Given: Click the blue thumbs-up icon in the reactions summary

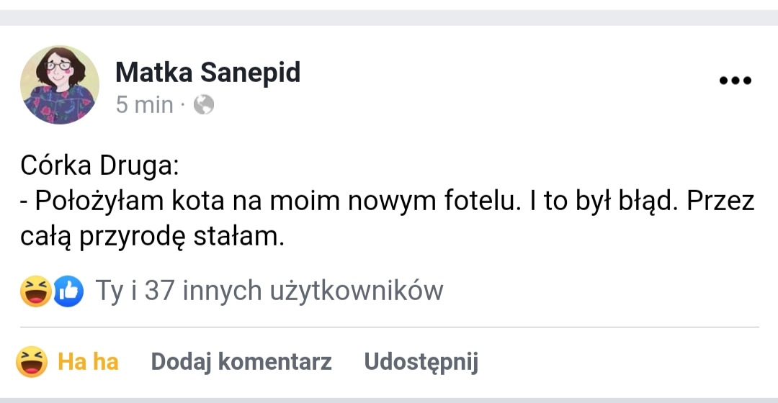Looking at the screenshot, I should (x=69, y=291).
